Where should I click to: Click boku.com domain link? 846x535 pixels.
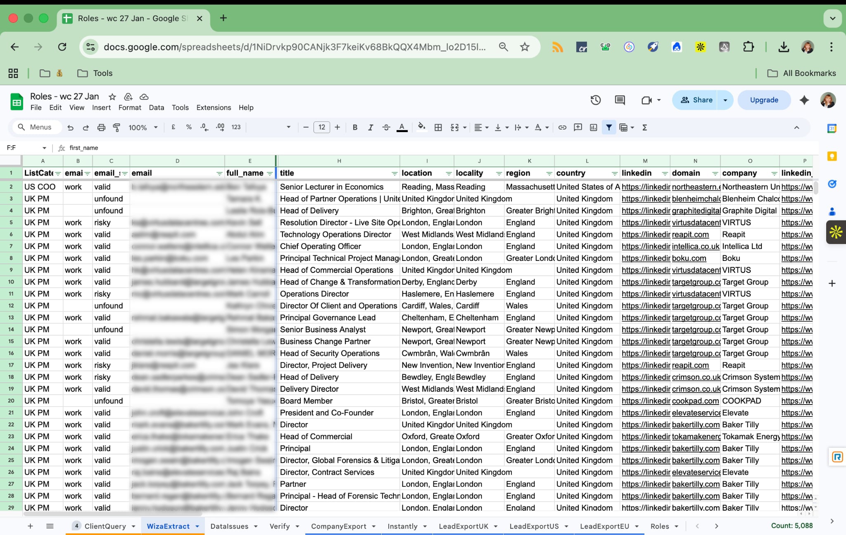tap(689, 258)
